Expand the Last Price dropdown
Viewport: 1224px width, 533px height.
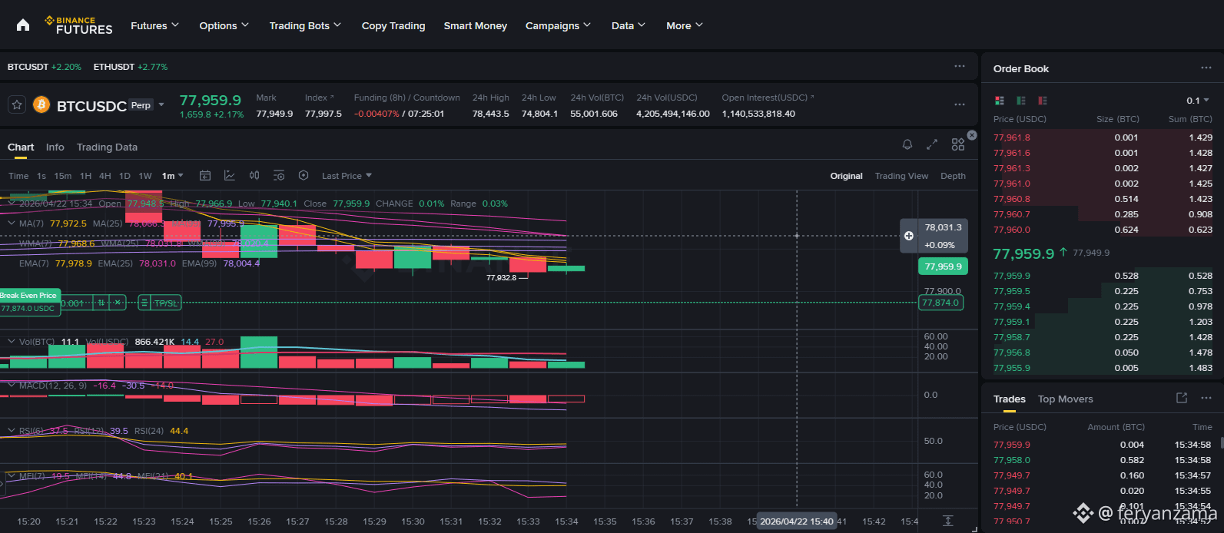click(347, 176)
